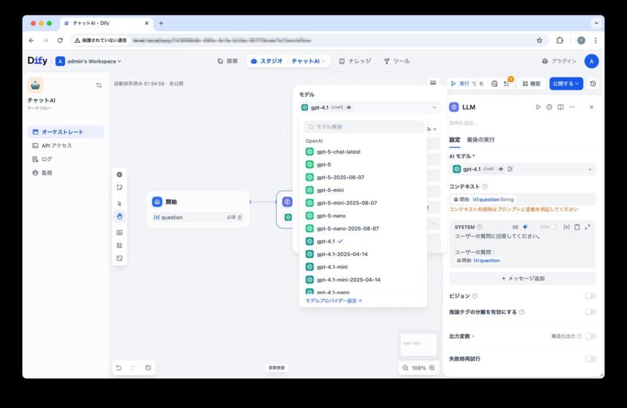Image resolution: width=627 pixels, height=408 pixels.
Task: Open the variable inspector icon with the orange badge
Action: tap(506, 83)
